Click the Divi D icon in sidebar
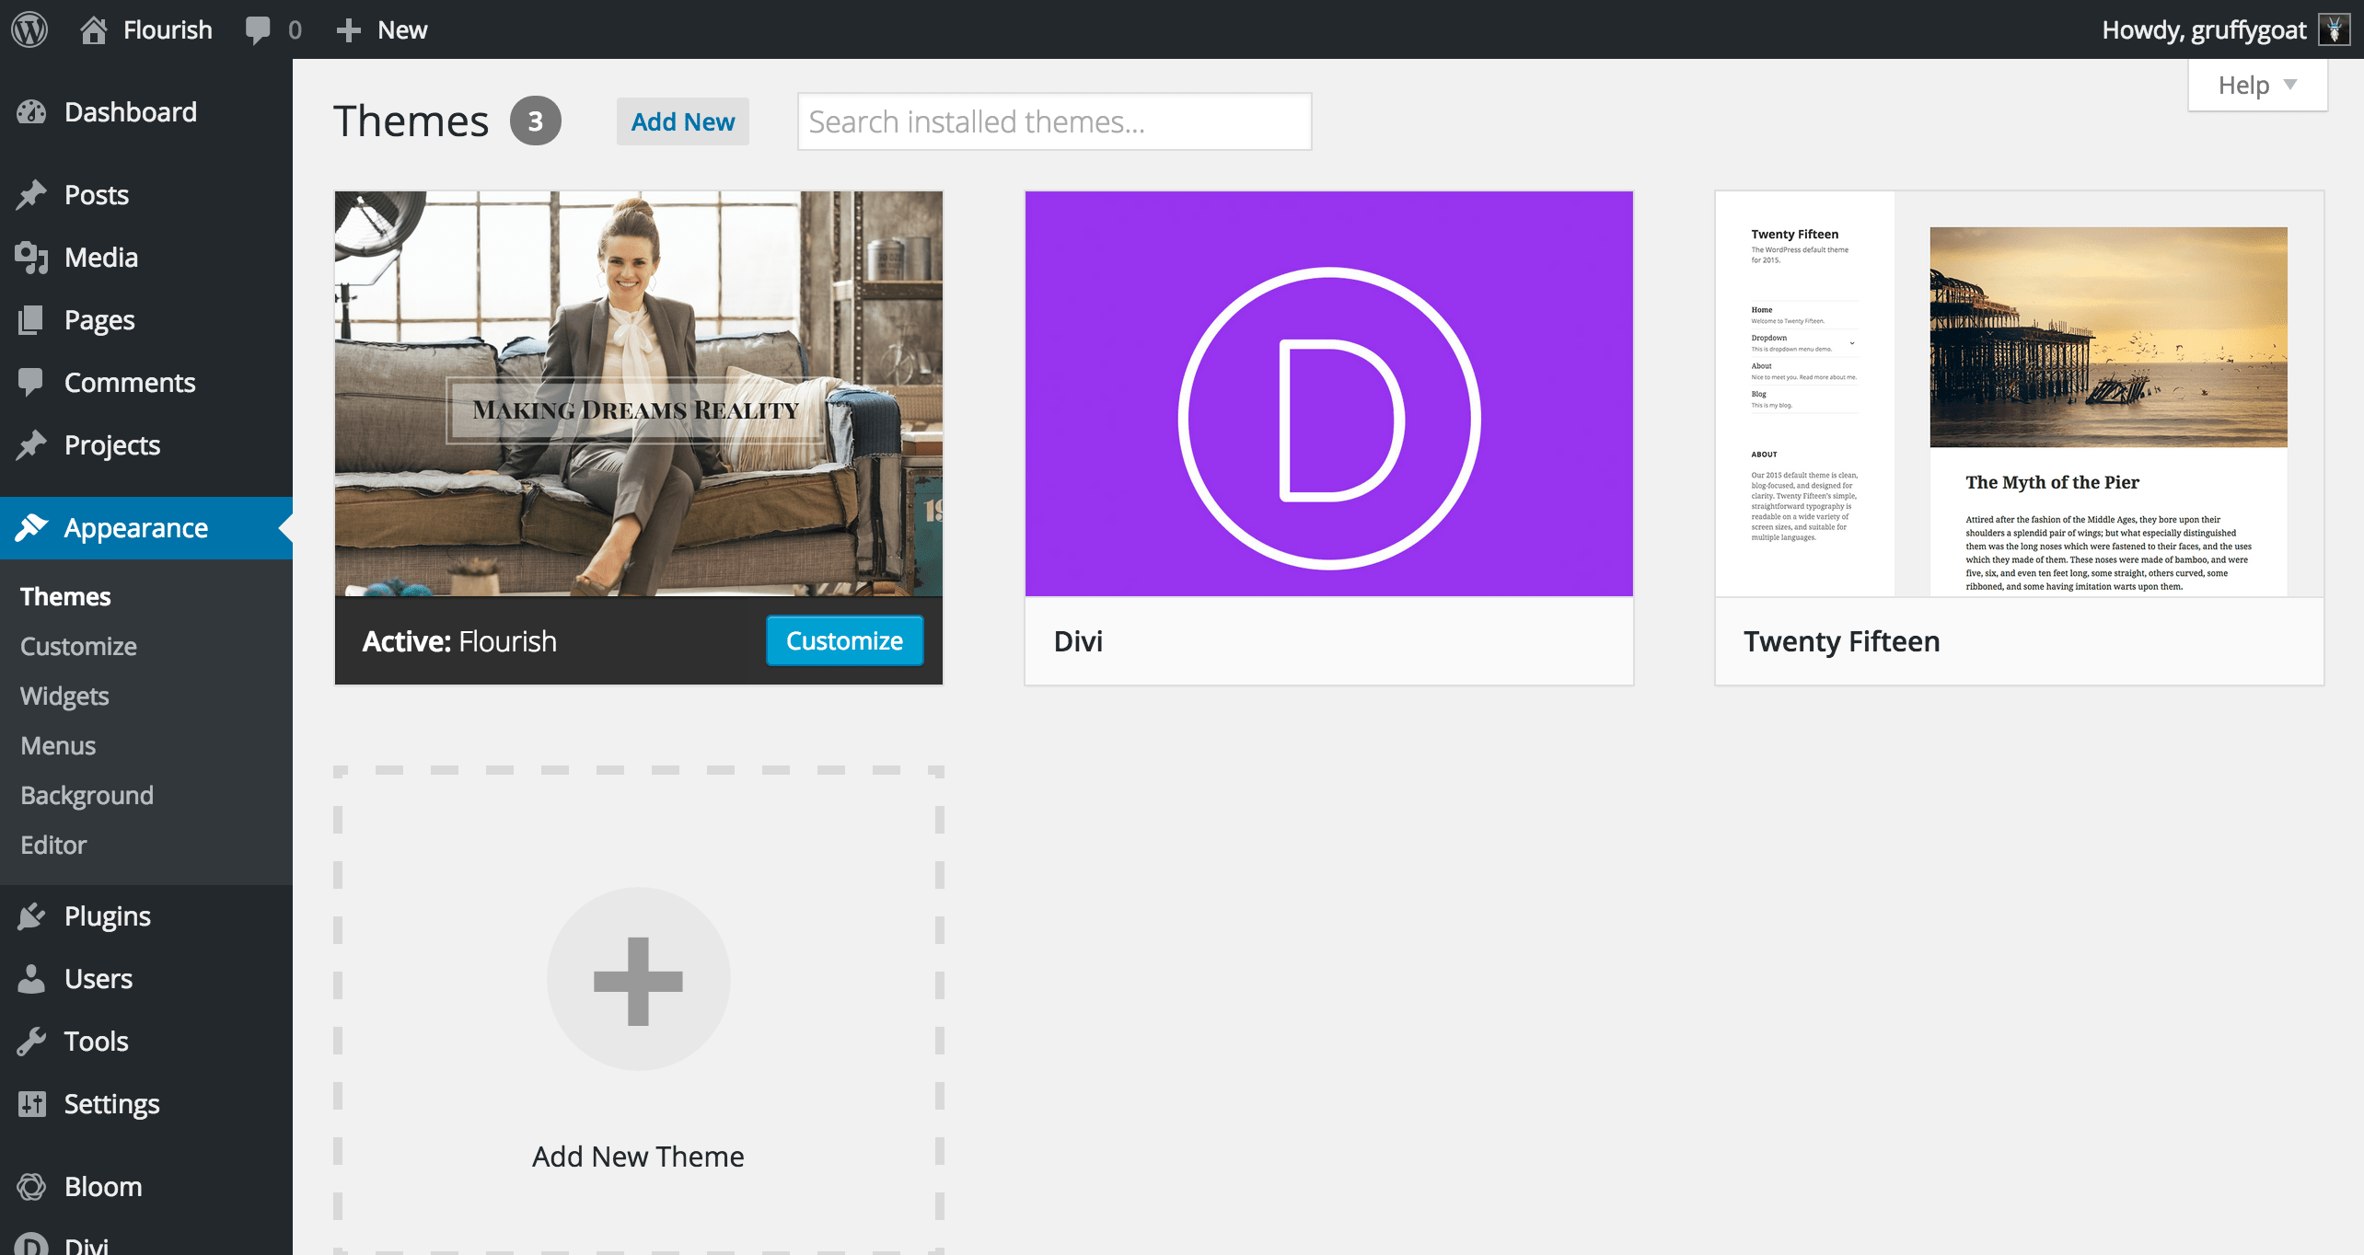This screenshot has width=2364, height=1255. 31,1244
